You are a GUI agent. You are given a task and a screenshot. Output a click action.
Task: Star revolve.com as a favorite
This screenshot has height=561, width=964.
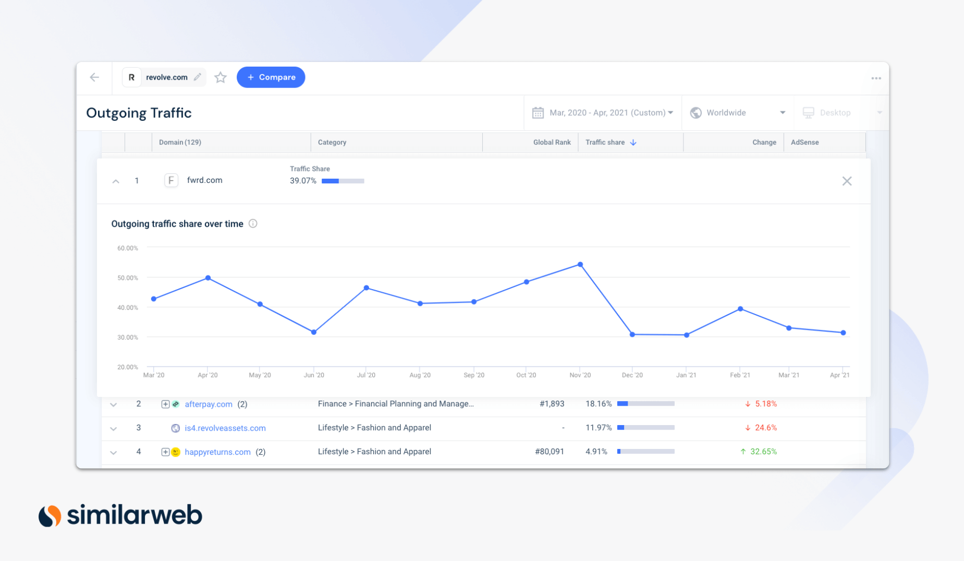[220, 77]
